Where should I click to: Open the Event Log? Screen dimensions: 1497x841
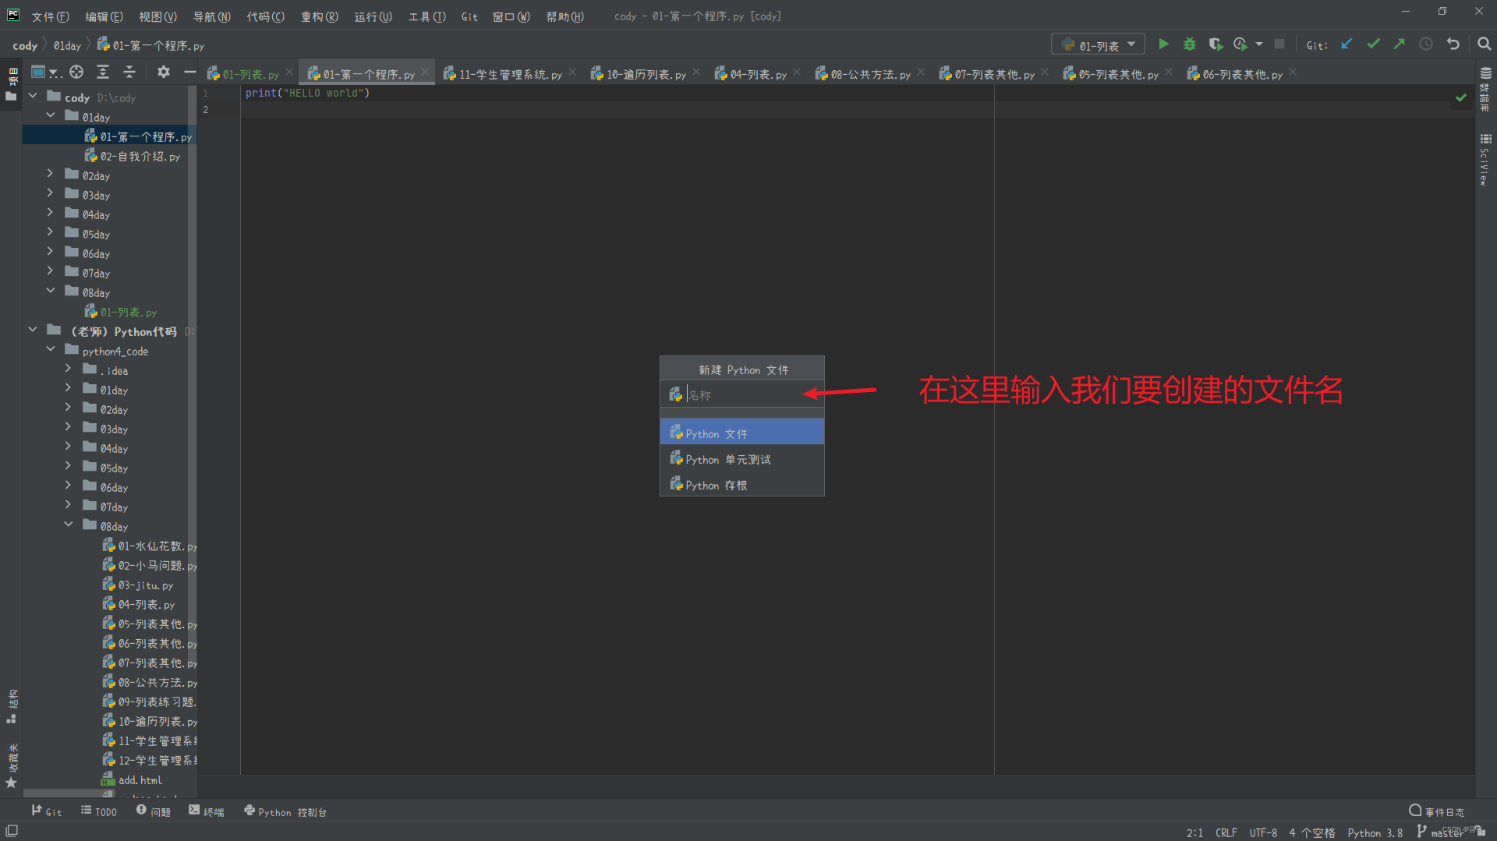[1436, 811]
